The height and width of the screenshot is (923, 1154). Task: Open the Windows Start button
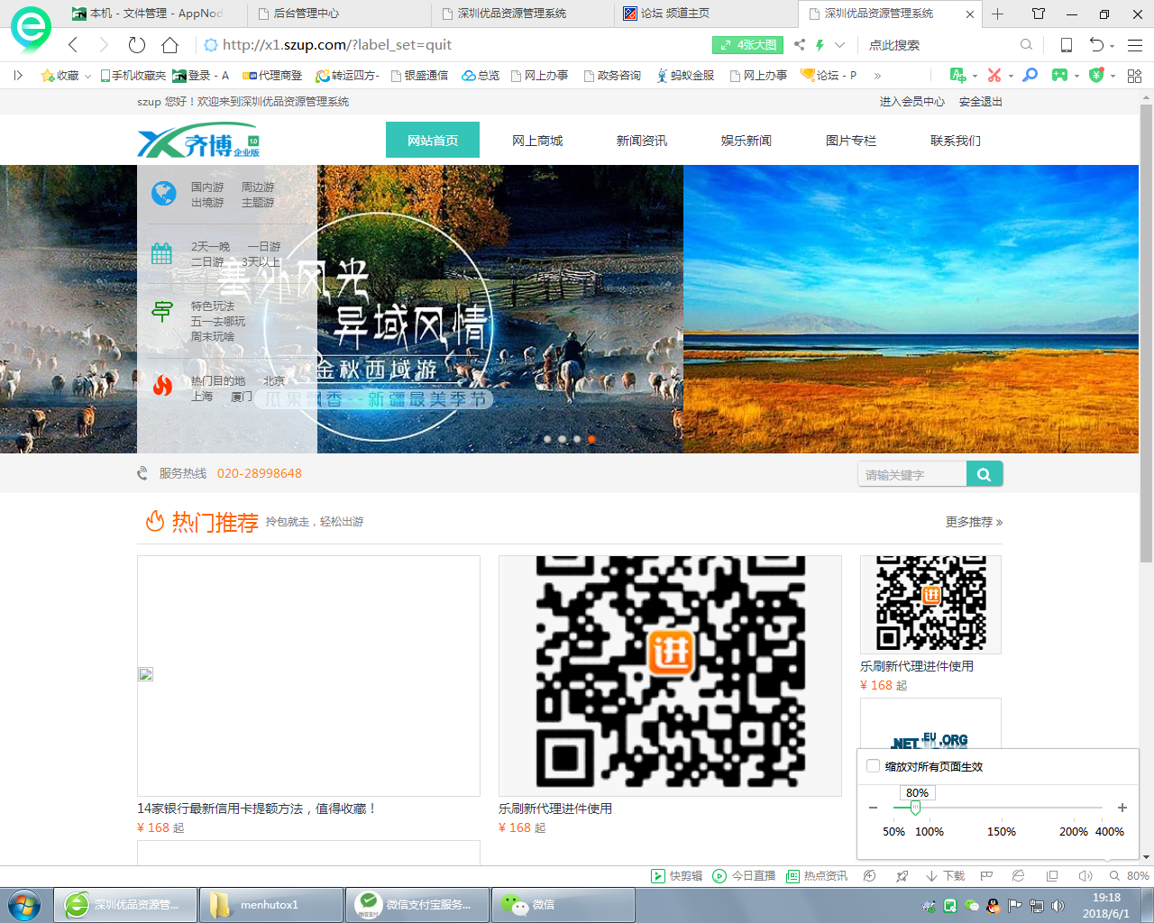pos(24,905)
